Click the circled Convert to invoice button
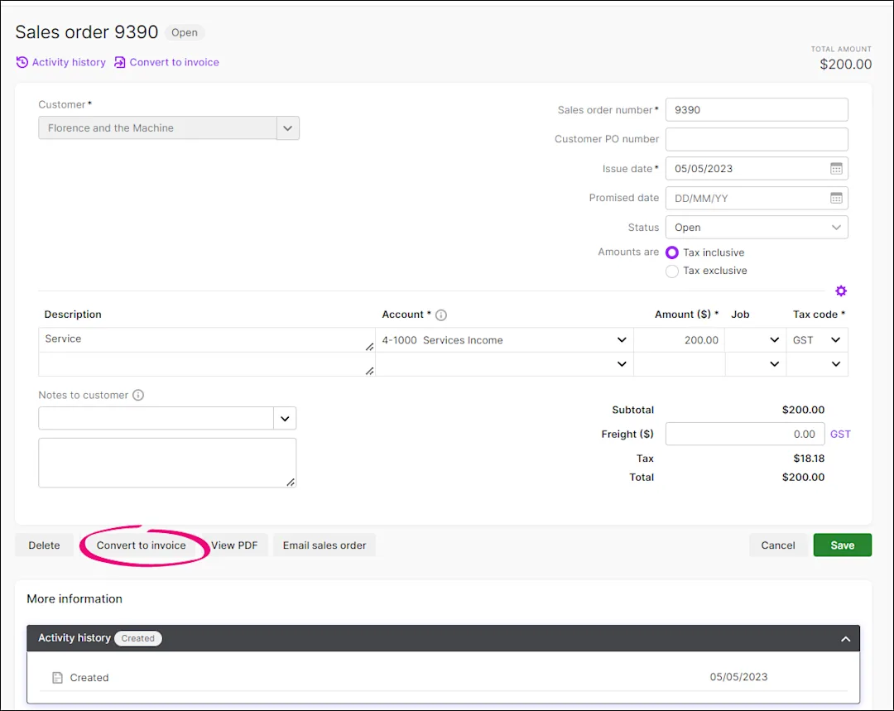This screenshot has width=894, height=711. coord(142,545)
